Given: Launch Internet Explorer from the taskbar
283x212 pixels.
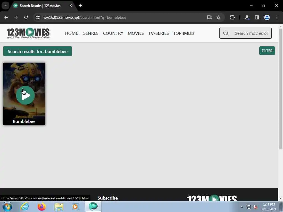Looking at the screenshot, I should (x=25, y=206).
